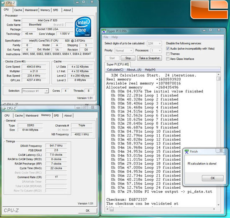The width and height of the screenshot is (230, 218).
Task: Select the Super PI [CPU #0] tab
Action: pyautogui.click(x=118, y=64)
